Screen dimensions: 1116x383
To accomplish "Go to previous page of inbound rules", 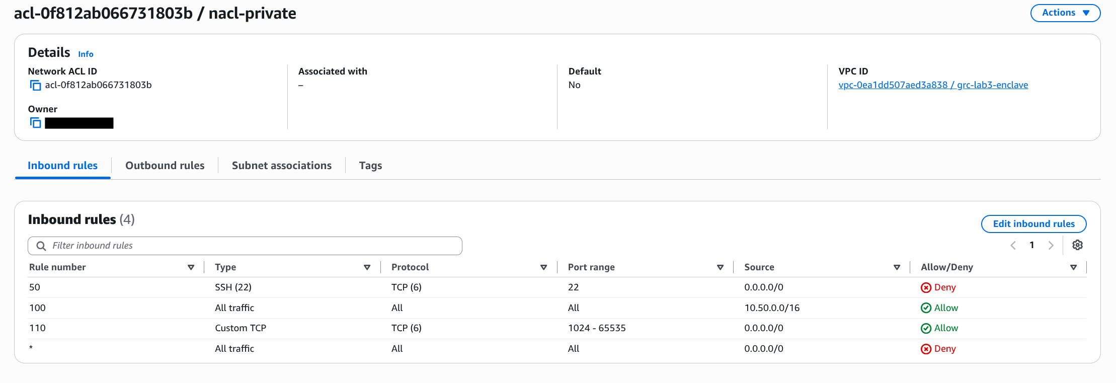I will 1013,245.
